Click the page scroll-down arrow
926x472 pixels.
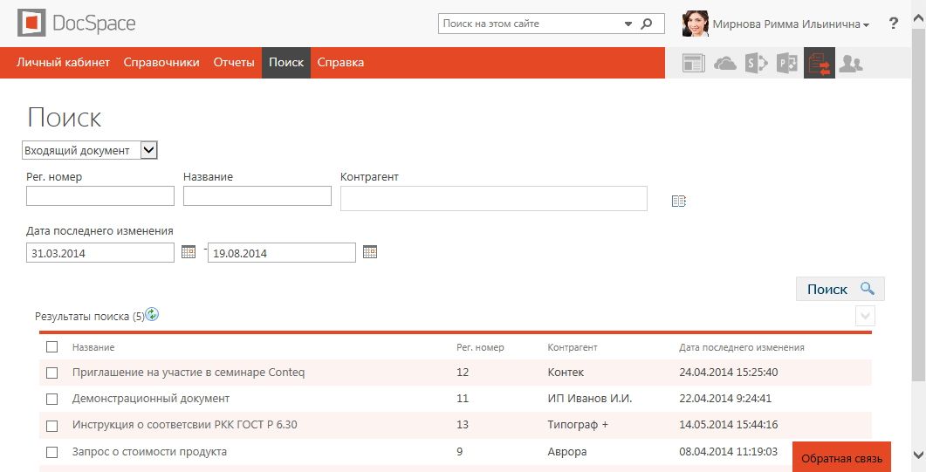pyautogui.click(x=919, y=455)
